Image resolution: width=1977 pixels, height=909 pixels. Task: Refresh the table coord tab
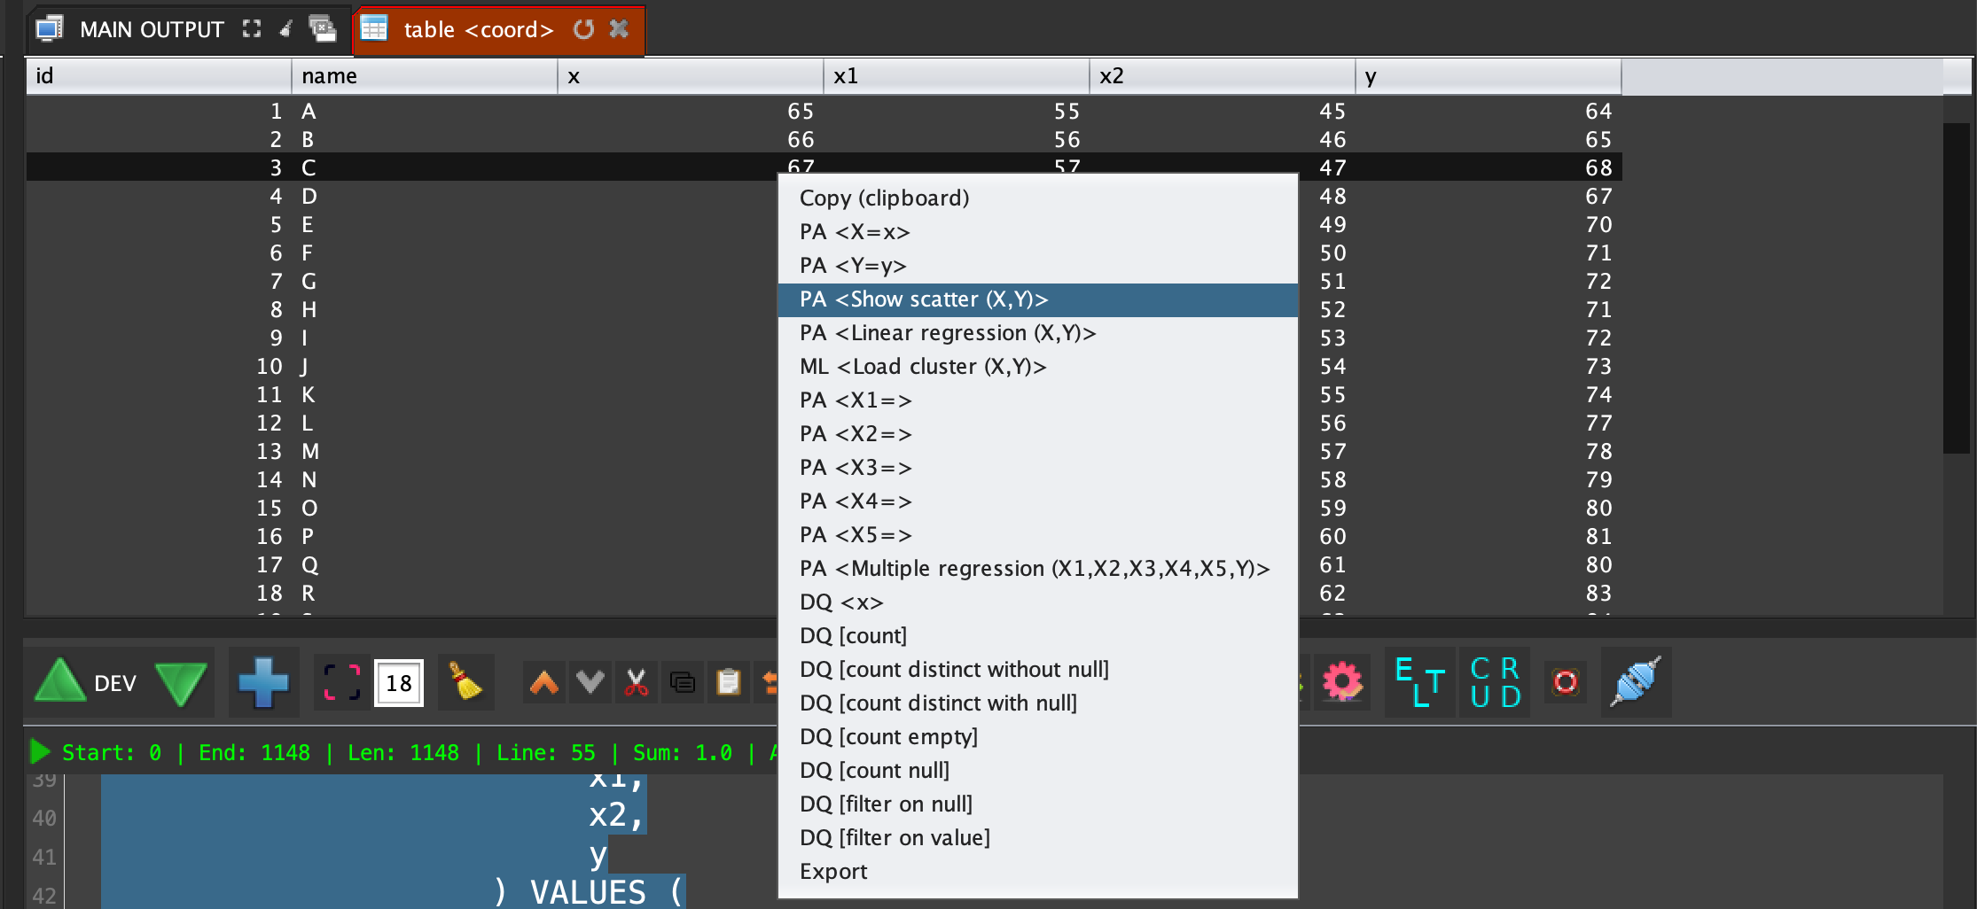point(583,29)
